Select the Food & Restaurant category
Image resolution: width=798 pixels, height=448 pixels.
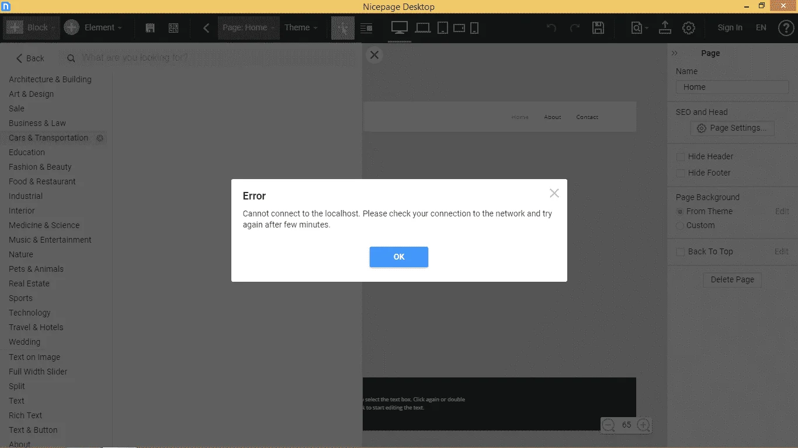coord(42,181)
